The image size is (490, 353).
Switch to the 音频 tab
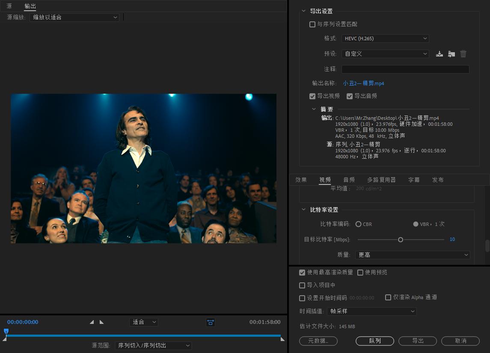349,180
